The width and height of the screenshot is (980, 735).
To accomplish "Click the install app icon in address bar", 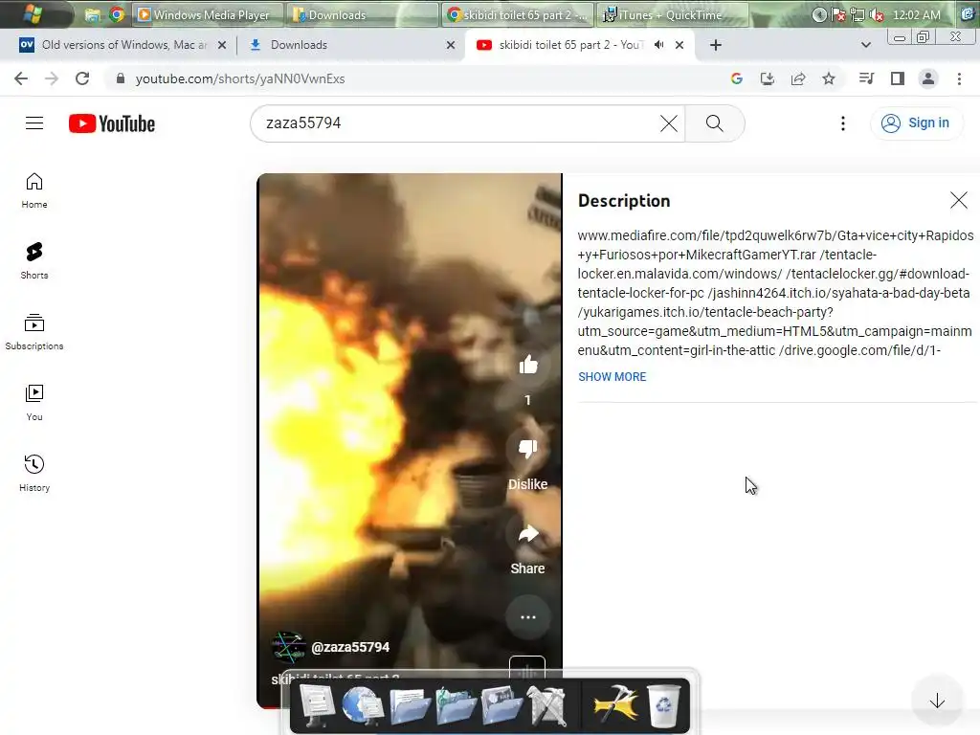I will tap(768, 78).
